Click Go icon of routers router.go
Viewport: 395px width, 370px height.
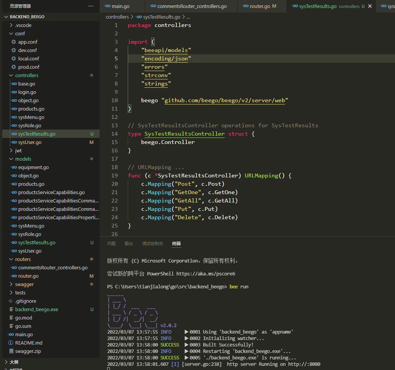[x=14, y=276]
